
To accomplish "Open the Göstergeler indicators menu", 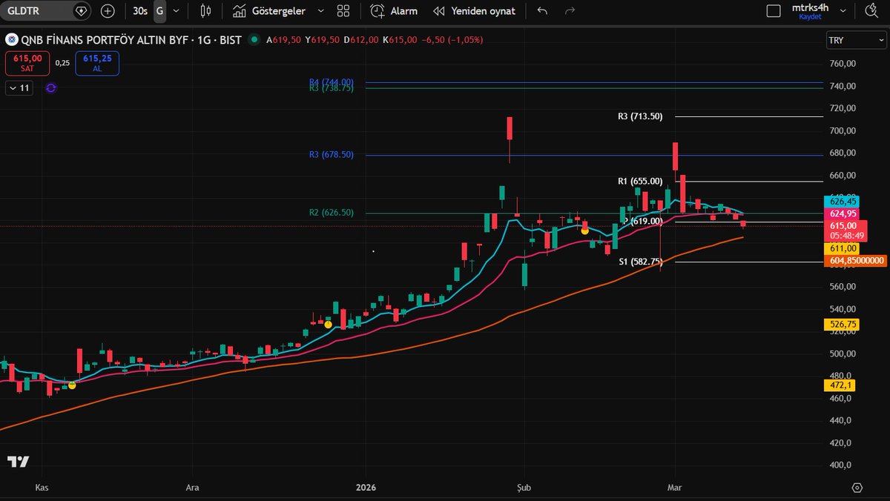I will tap(268, 11).
